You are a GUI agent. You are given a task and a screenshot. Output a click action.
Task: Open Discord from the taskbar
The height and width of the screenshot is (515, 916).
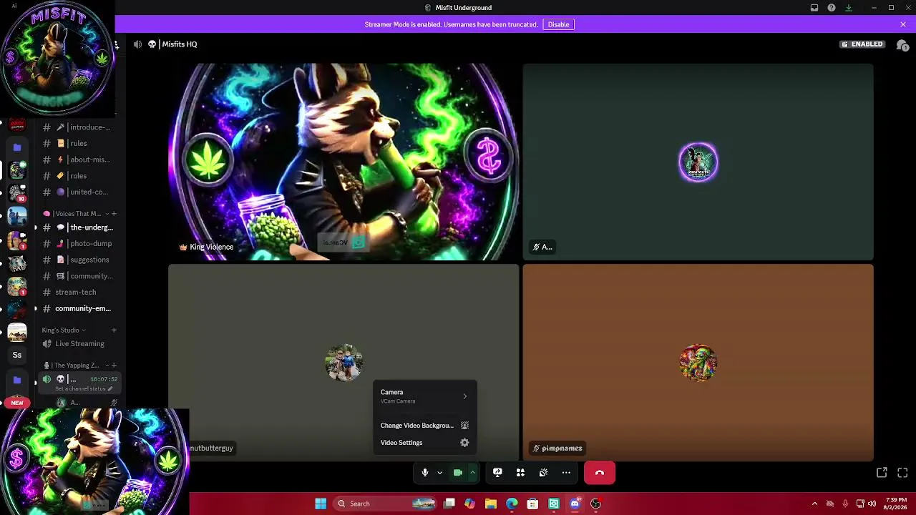click(x=575, y=504)
